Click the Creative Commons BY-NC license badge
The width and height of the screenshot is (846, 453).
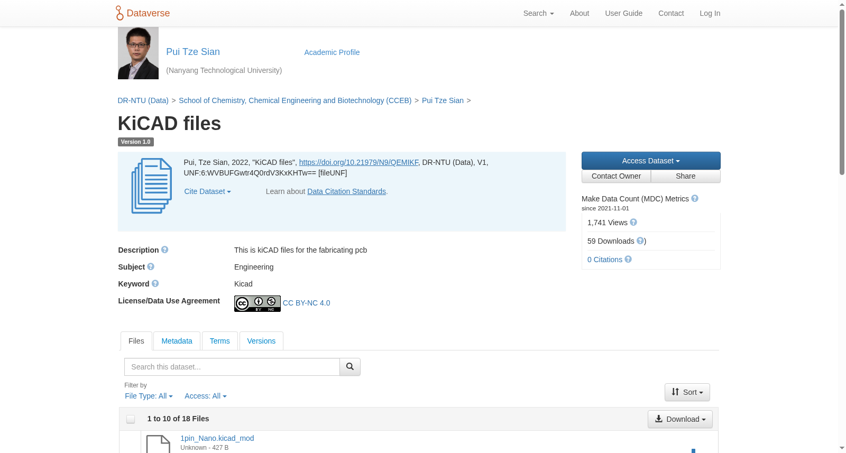pyautogui.click(x=258, y=303)
